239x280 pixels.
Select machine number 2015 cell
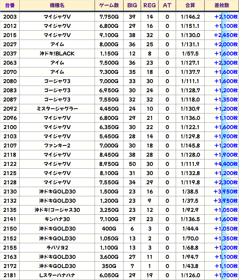(x=10, y=35)
